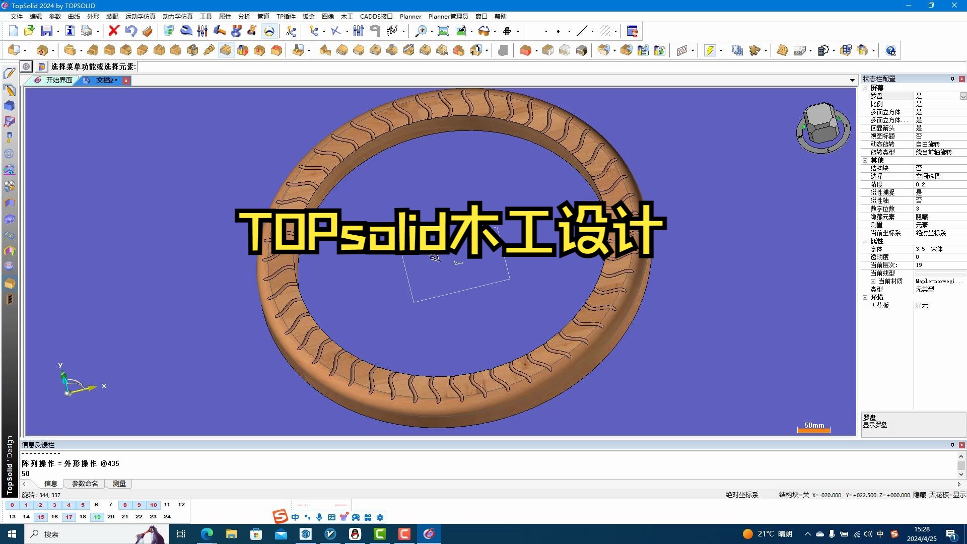Undo the last action with the blue arrow
The width and height of the screenshot is (967, 544).
coord(131,31)
